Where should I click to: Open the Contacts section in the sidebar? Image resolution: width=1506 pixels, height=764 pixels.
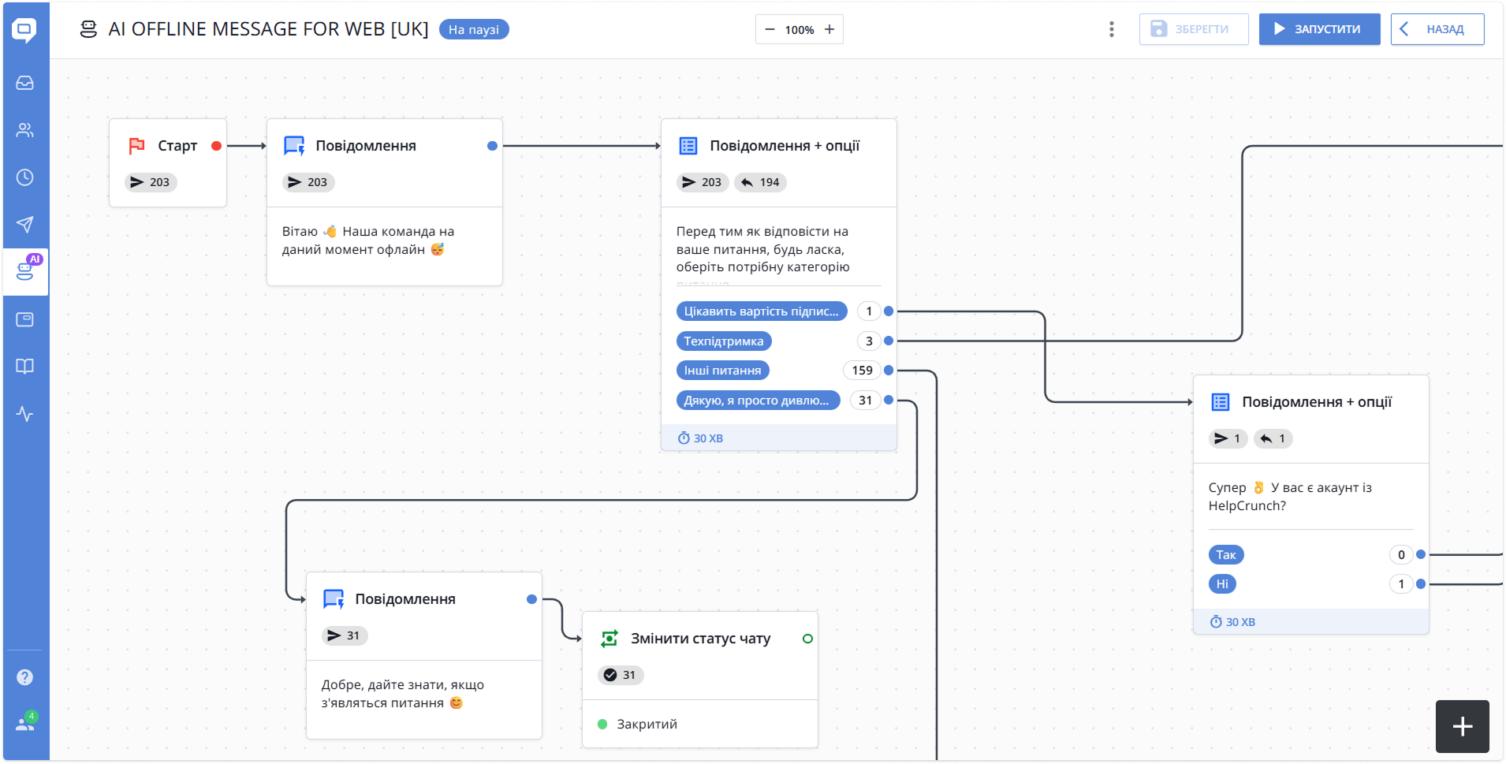[24, 130]
